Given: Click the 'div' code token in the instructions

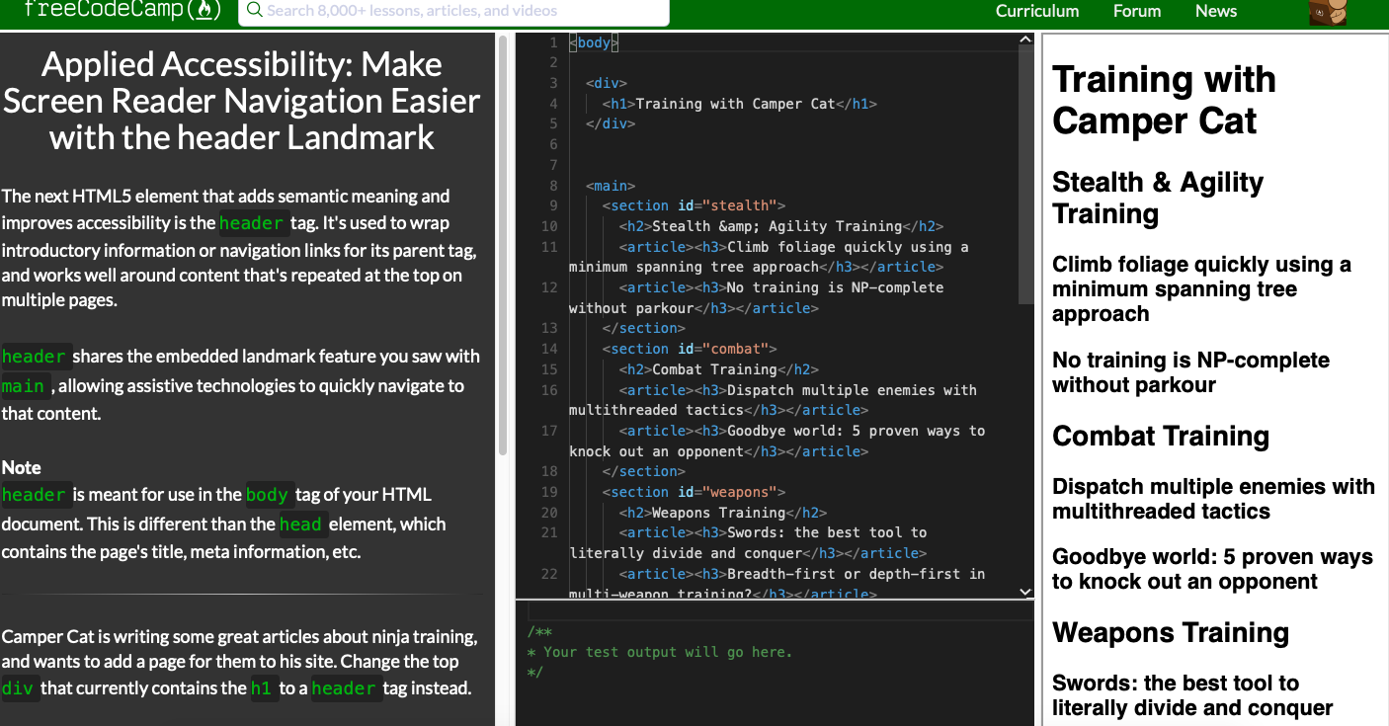Looking at the screenshot, I should [18, 688].
